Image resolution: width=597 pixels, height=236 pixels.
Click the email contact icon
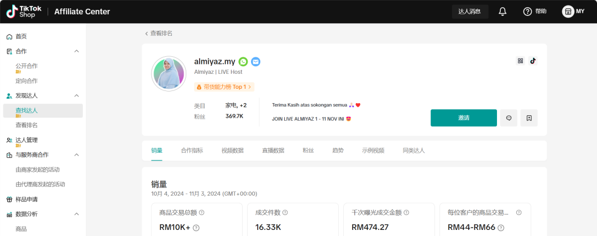pyautogui.click(x=255, y=62)
